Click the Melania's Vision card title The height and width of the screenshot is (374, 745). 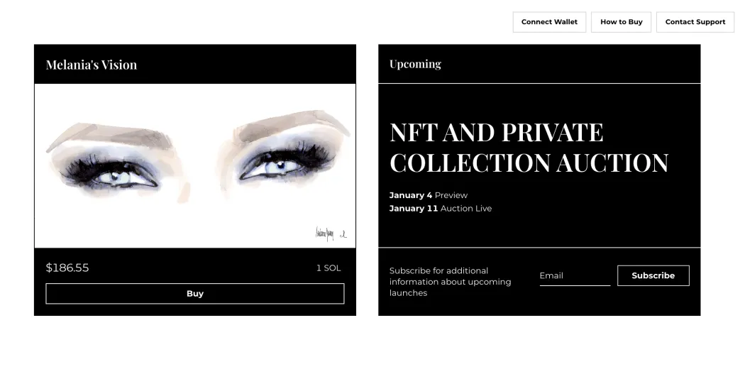pyautogui.click(x=92, y=65)
